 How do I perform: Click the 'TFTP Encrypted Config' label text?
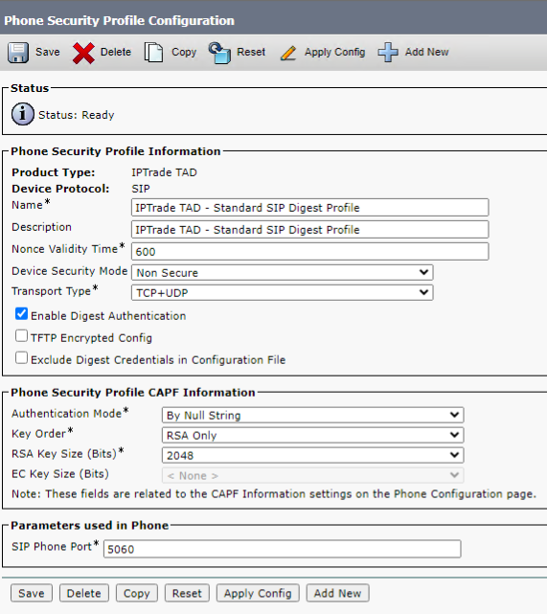point(91,338)
